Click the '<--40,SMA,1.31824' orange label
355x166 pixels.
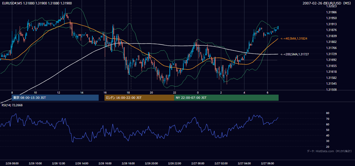pos(294,38)
